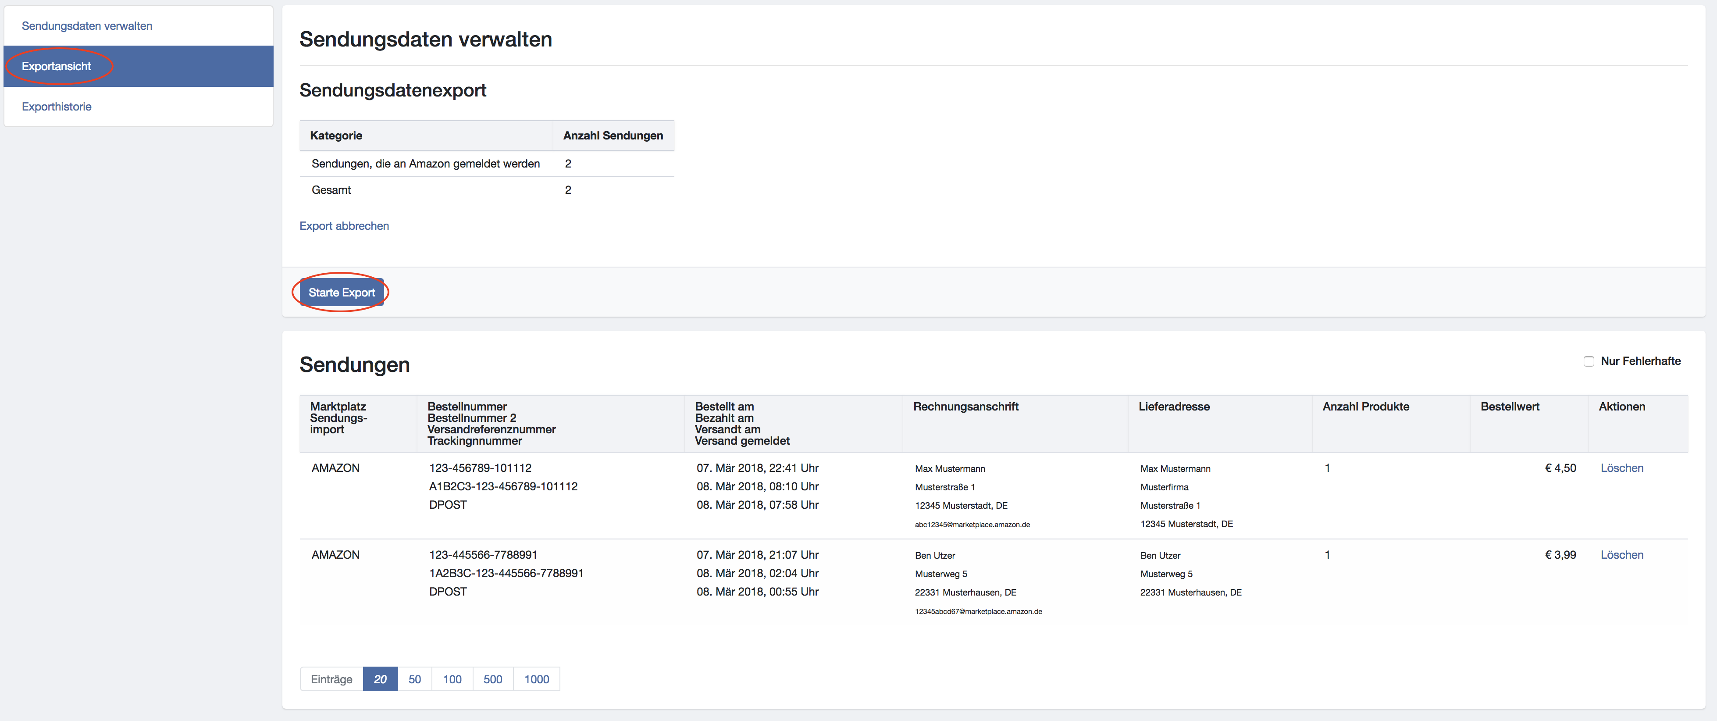This screenshot has height=721, width=1717.
Task: Click the Starte Export button
Action: pos(341,292)
